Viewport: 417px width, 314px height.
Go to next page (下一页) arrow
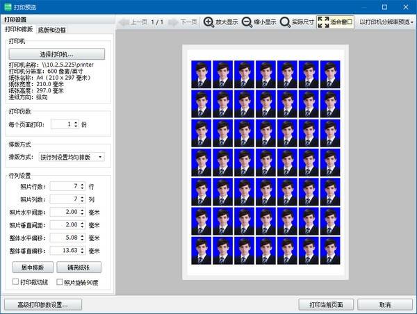click(x=173, y=22)
